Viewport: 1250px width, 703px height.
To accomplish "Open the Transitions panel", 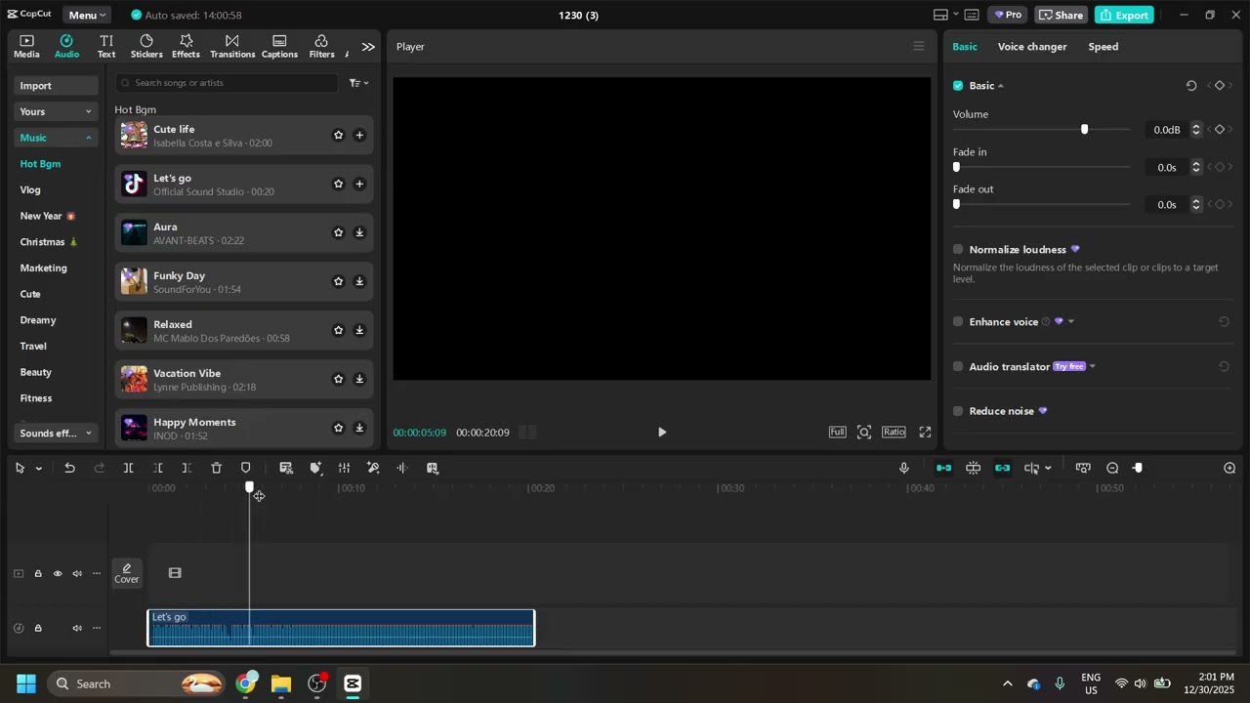I will pyautogui.click(x=232, y=46).
